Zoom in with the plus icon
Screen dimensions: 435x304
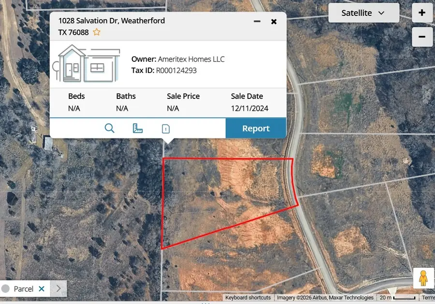click(x=421, y=13)
